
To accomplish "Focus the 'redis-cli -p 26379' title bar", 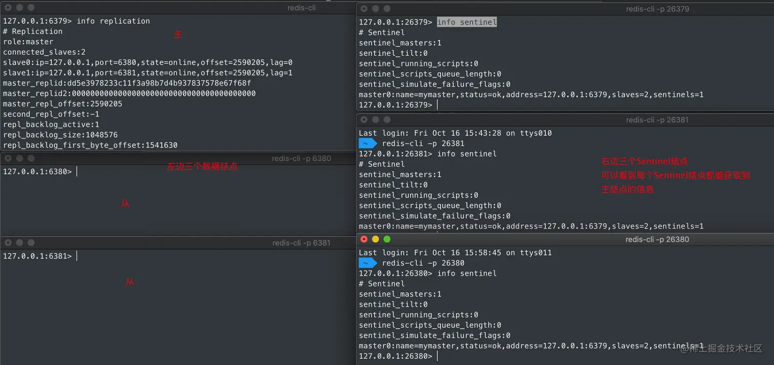I will click(x=565, y=9).
